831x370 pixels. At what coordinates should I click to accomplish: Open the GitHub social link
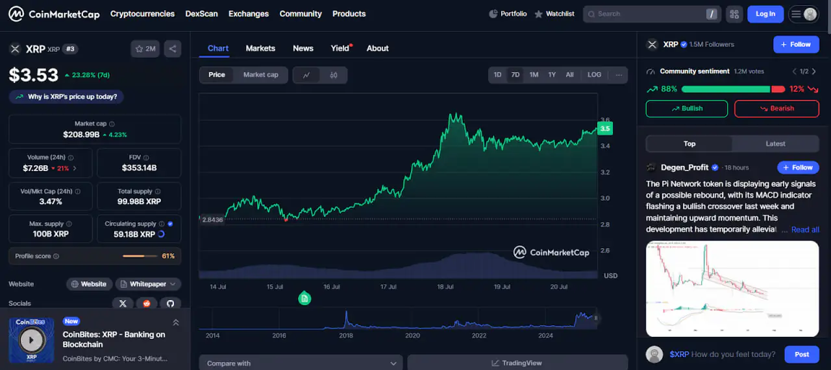pos(170,303)
